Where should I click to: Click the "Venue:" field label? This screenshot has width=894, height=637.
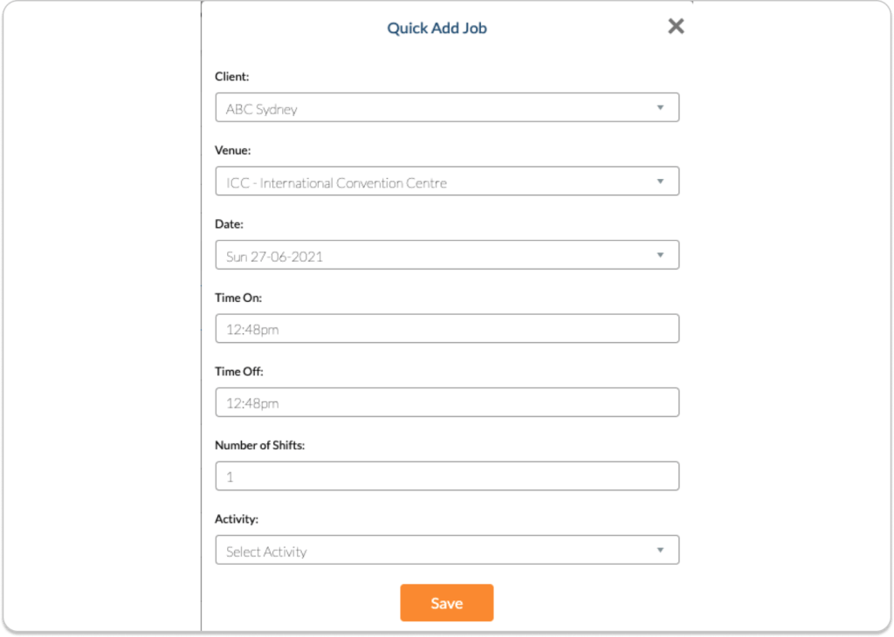point(233,150)
